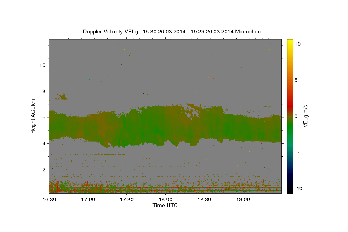
Task: Click the plot title 'Doppler Velocity VELg'
Action: tap(110, 32)
